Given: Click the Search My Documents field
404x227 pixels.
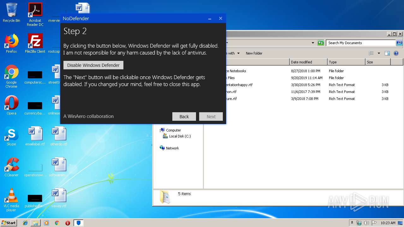Looking at the screenshot, I should click(361, 43).
